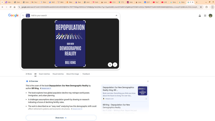This screenshot has width=215, height=121.
Task: Open Amazon.com +1 source chip
Action: click(45, 88)
